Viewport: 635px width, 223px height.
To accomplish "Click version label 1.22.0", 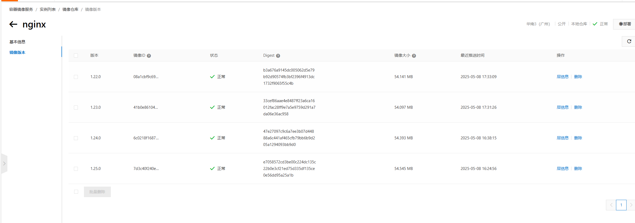I will tap(96, 77).
